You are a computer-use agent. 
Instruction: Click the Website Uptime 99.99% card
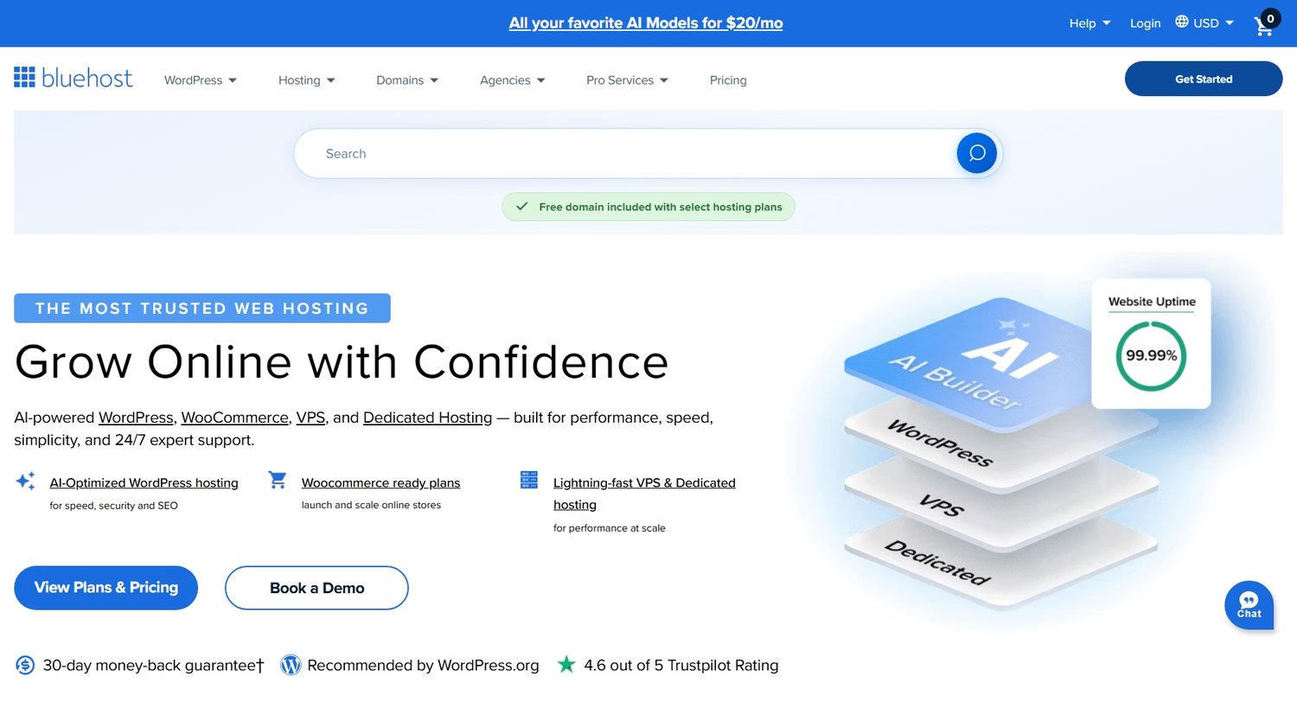click(1151, 343)
